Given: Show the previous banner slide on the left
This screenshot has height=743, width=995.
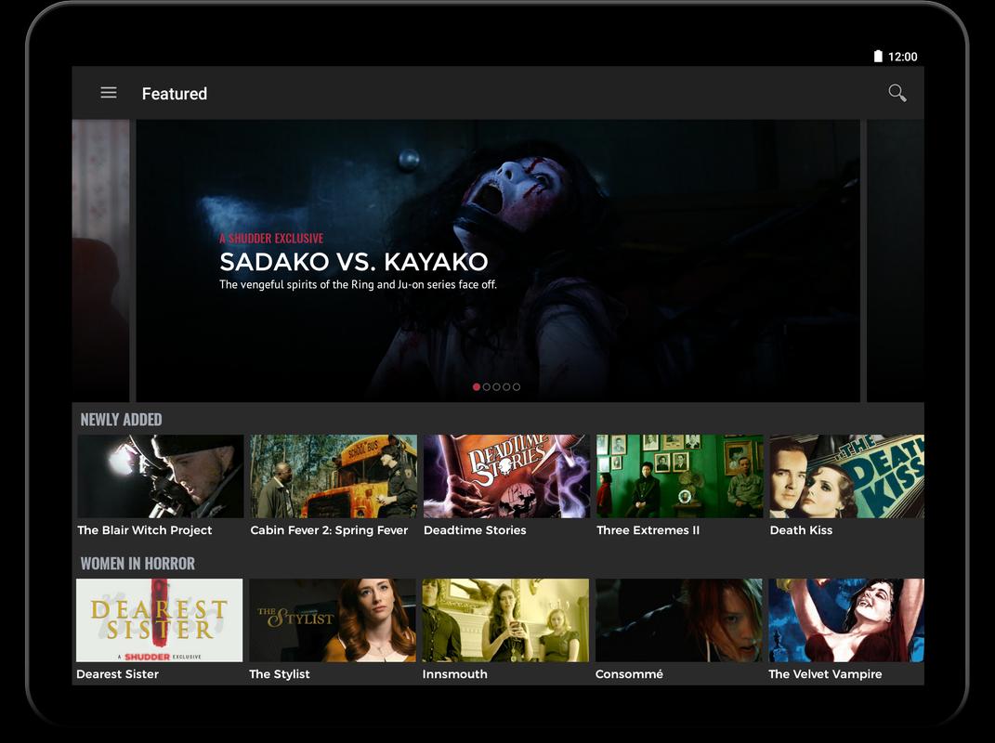Looking at the screenshot, I should pyautogui.click(x=101, y=260).
